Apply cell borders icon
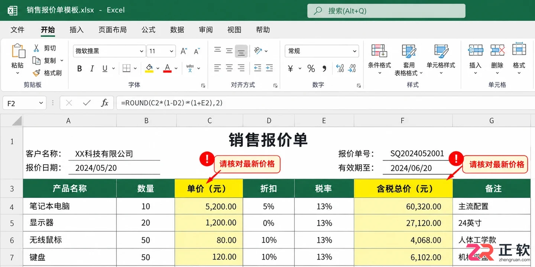This screenshot has height=267, width=535. pos(127,68)
